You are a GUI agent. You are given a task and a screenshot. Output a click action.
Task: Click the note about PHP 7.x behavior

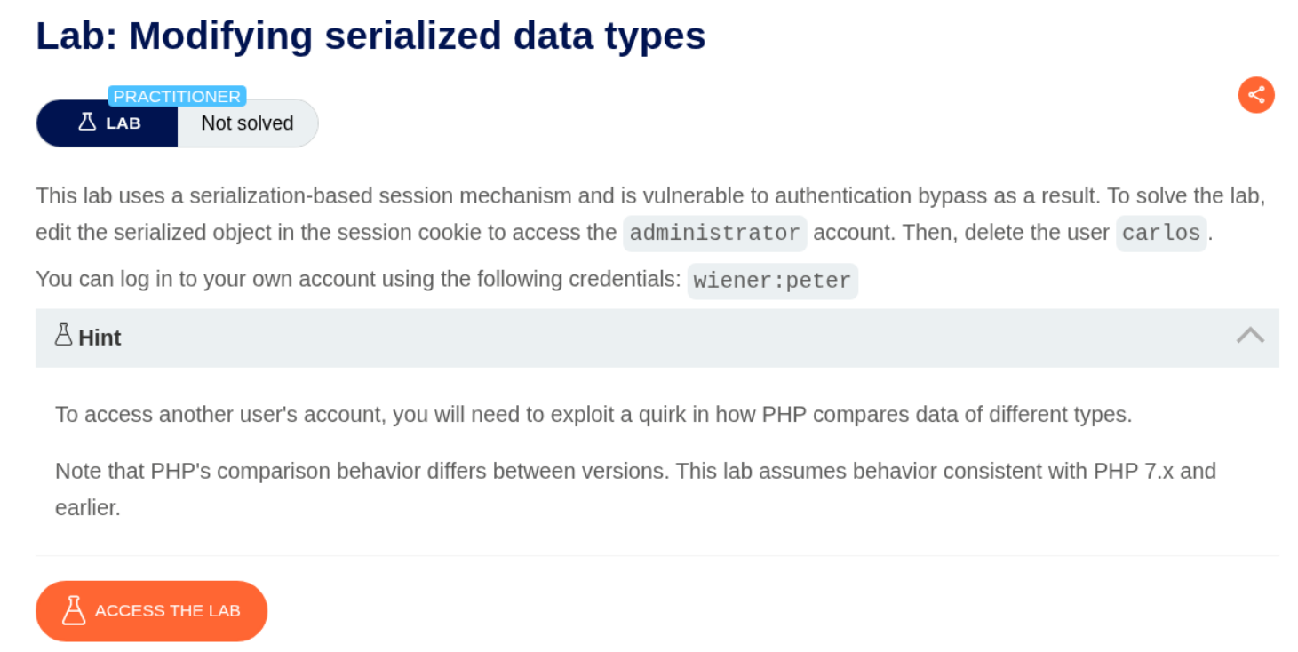click(635, 471)
